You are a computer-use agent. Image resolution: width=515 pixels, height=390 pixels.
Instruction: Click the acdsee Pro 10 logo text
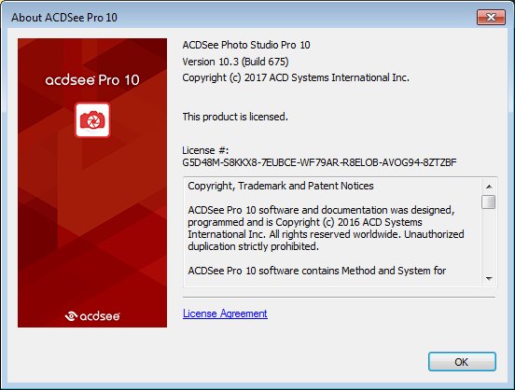(92, 80)
